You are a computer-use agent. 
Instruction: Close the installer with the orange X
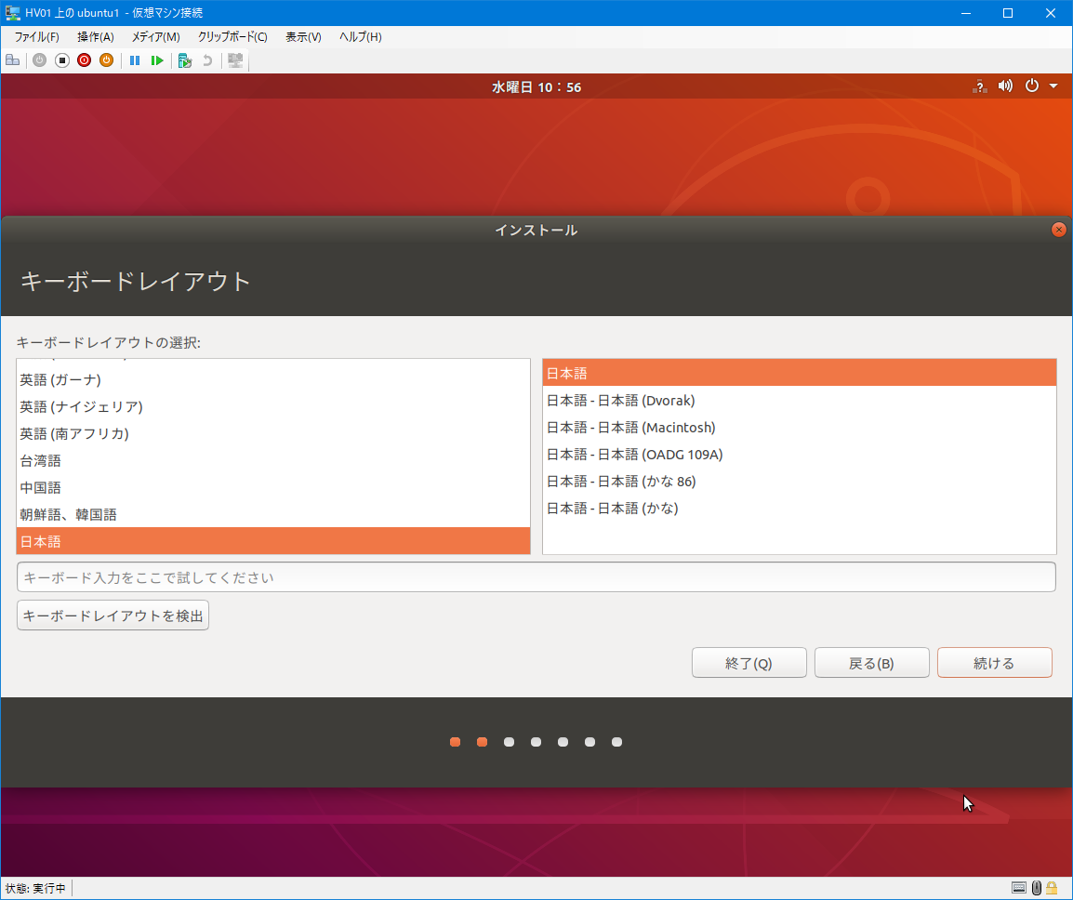click(1058, 230)
